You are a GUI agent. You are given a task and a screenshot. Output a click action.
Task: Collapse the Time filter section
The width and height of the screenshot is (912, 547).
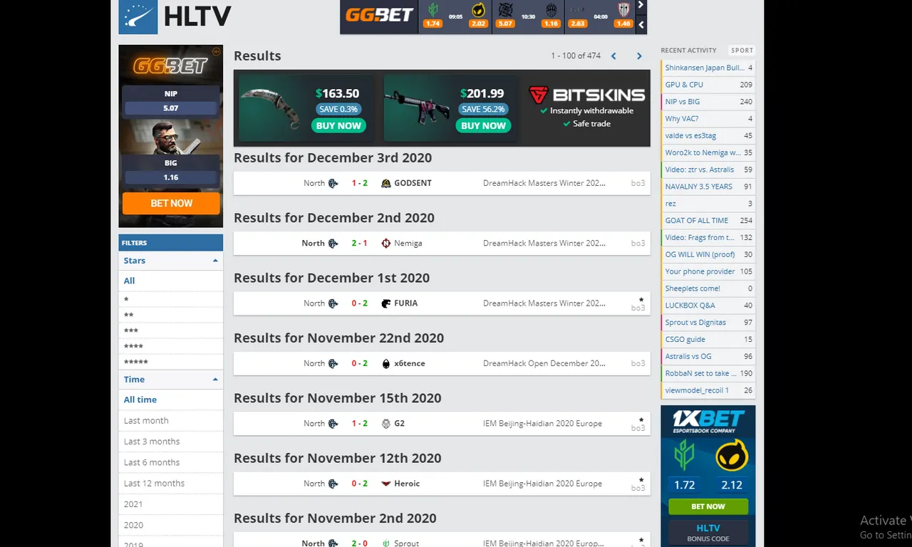(215, 380)
